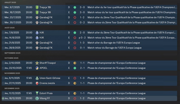Toggle checkmark beside Mer, 9/7/2025 fixture
180x104 pixels.
pyautogui.click(x=3, y=7)
